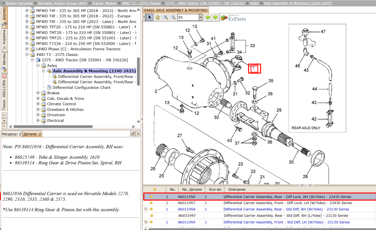The width and height of the screenshot is (376, 230).
Task: Open the Корзина side tab
Action: (4, 40)
